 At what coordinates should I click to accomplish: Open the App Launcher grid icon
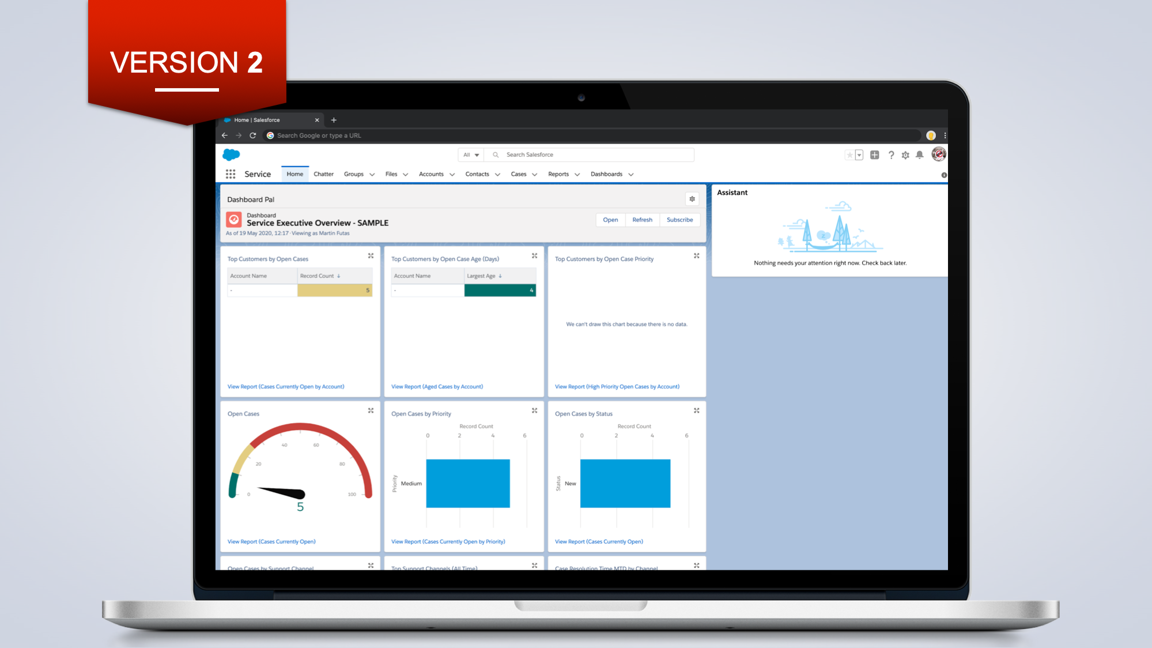(231, 174)
